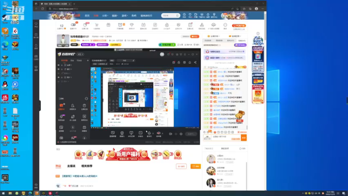This screenshot has height=196, width=348.
Task: Toggle visibility eye of first source layer
Action: tap(59, 65)
